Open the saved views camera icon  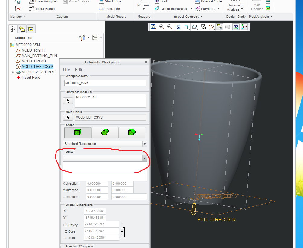coord(203,27)
